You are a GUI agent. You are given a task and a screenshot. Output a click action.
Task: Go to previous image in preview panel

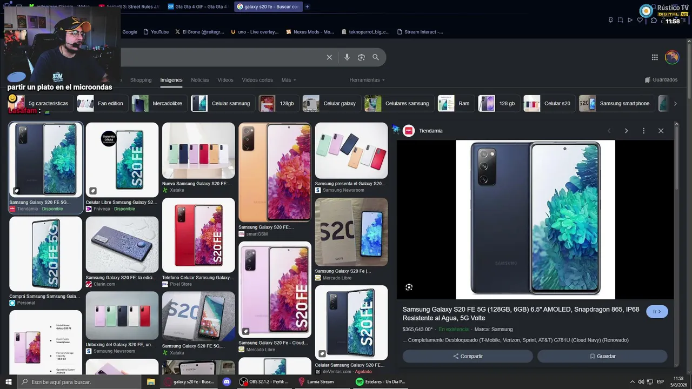609,131
